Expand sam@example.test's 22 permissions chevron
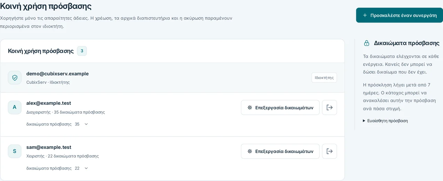 (x=86, y=168)
